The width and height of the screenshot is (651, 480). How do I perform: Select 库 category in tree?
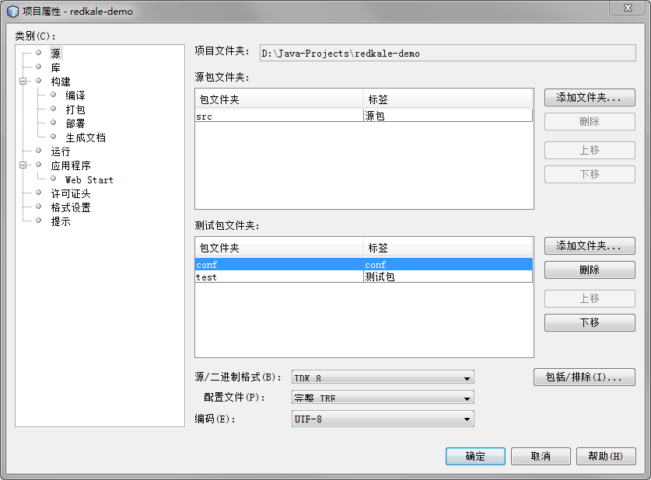(x=56, y=68)
